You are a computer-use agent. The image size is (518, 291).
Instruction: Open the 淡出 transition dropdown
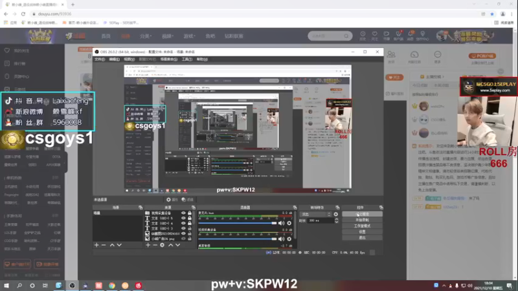coord(315,214)
